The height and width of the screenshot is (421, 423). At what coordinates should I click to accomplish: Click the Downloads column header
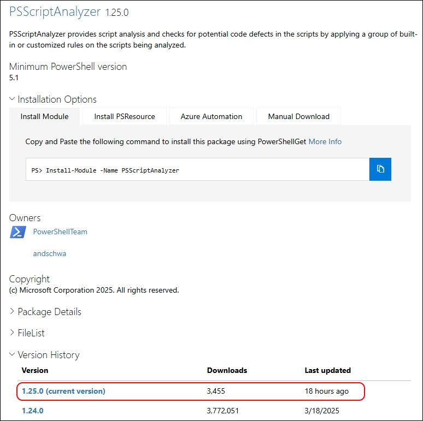[x=227, y=370]
